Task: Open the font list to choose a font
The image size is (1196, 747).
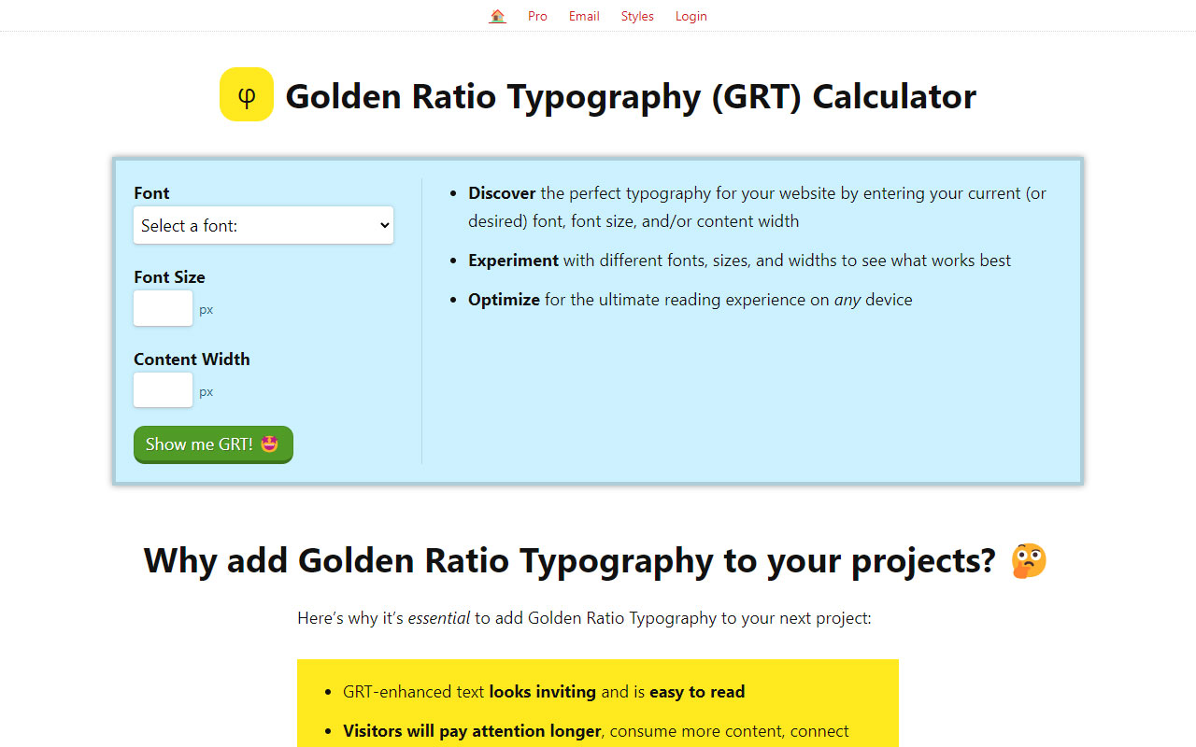Action: pyautogui.click(x=263, y=225)
